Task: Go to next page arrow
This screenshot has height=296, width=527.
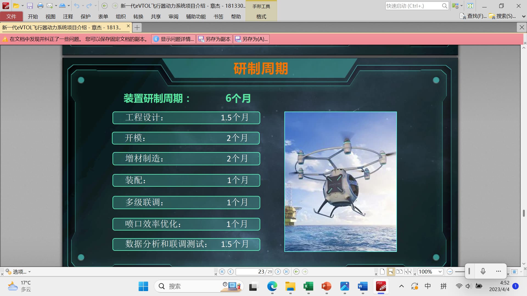Action: 278,272
